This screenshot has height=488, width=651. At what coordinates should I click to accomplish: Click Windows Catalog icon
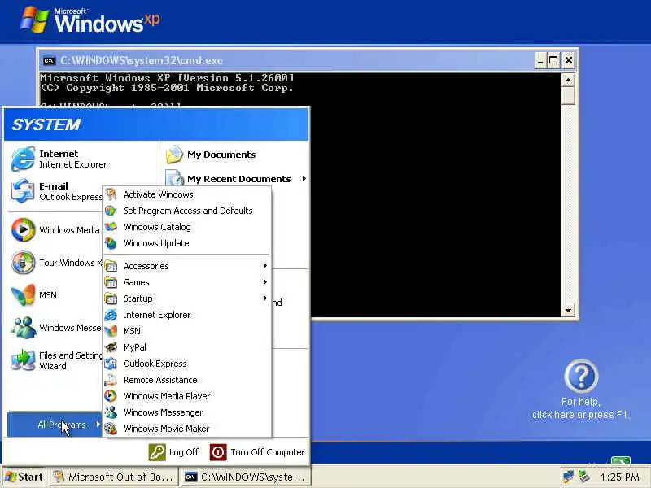coord(111,227)
